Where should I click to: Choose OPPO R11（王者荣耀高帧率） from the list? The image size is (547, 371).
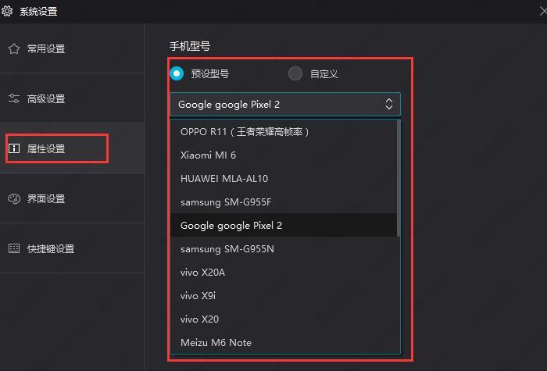point(284,132)
